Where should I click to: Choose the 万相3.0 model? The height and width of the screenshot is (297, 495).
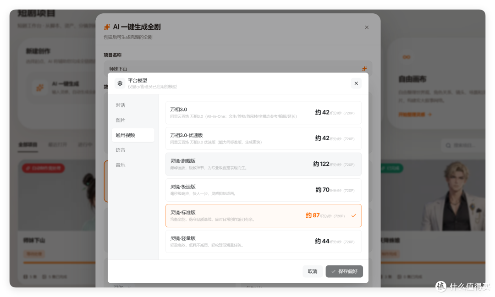[263, 113]
